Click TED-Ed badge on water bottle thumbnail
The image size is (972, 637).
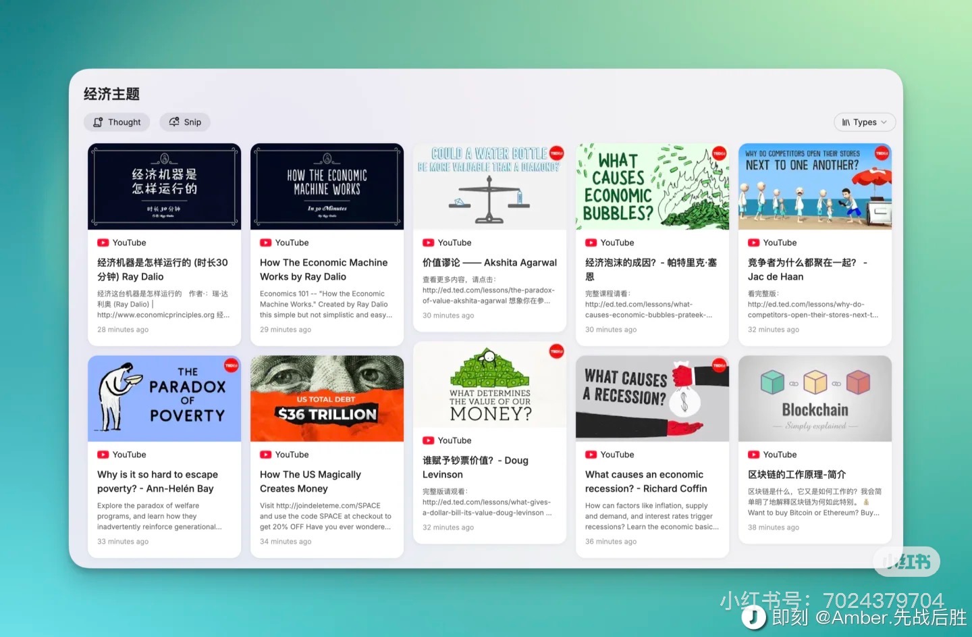(556, 153)
